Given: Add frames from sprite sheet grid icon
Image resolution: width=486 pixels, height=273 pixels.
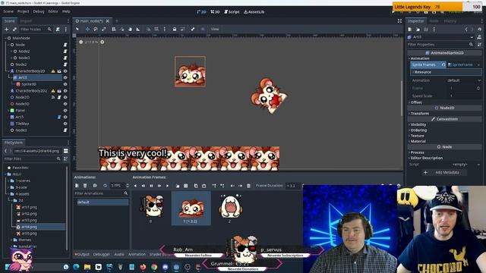Looking at the screenshot, I should pos(185,186).
